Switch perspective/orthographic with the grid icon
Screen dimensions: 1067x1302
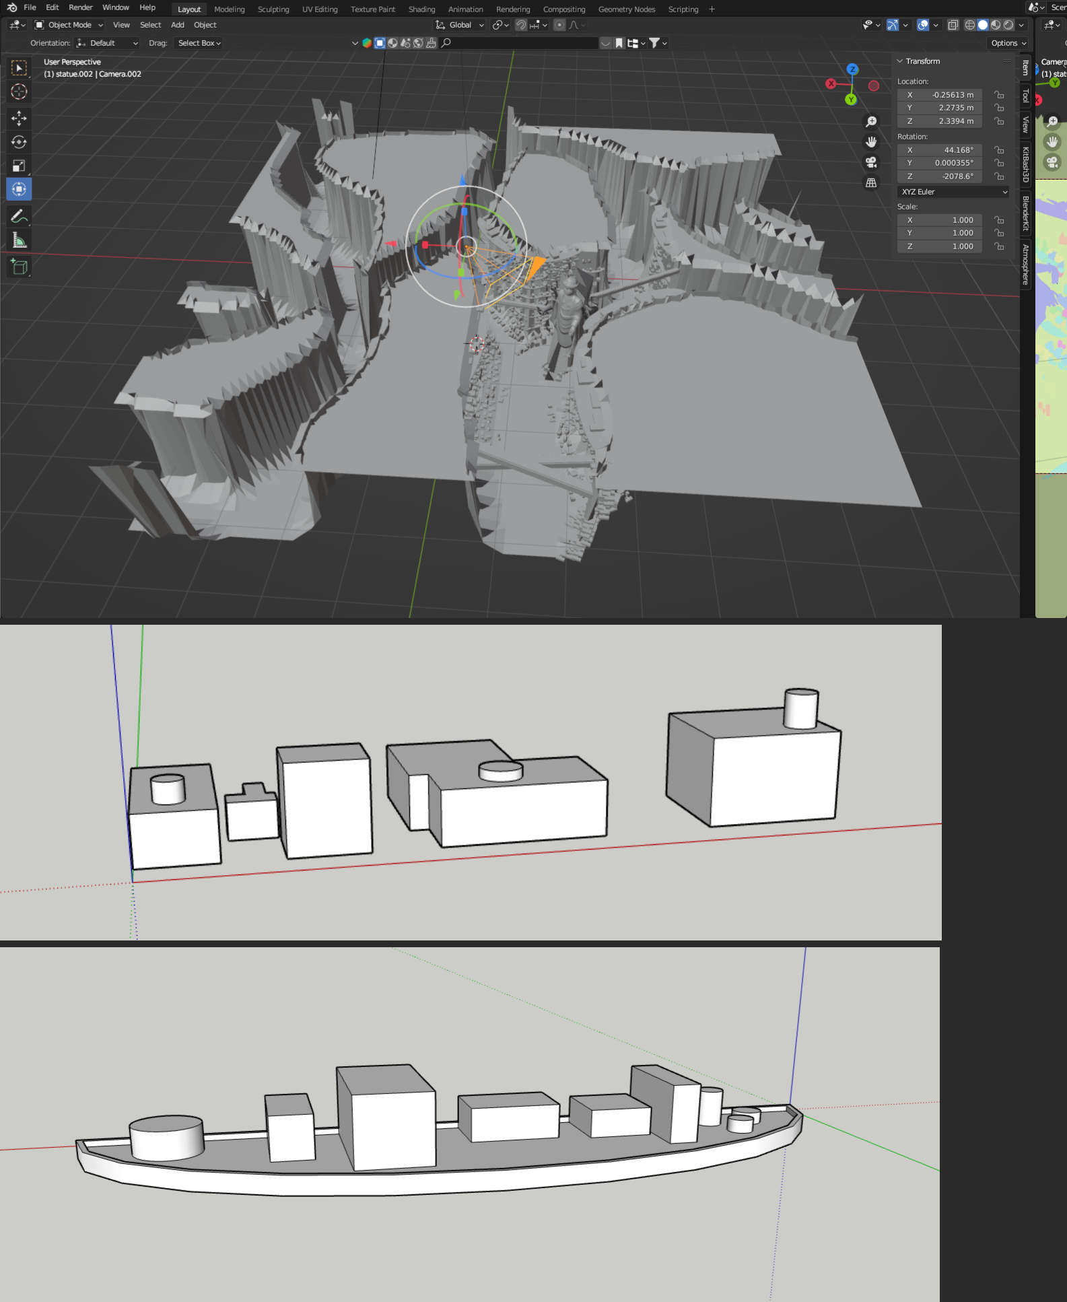(x=871, y=183)
